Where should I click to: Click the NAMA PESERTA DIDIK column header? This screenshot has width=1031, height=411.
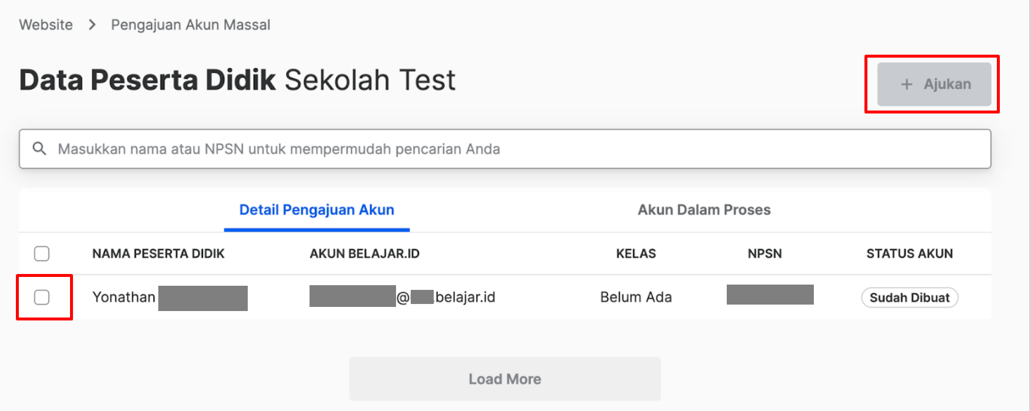click(x=158, y=253)
